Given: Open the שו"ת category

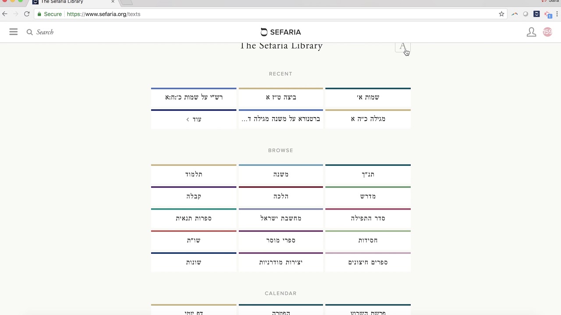Looking at the screenshot, I should [194, 240].
